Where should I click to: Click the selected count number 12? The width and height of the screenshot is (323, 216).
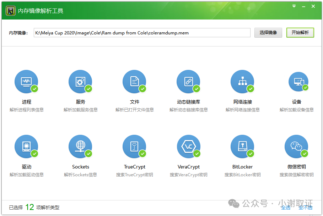29,207
